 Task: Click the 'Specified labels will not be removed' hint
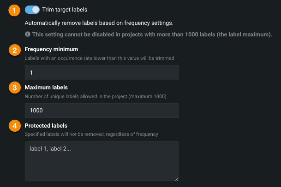pos(91,134)
